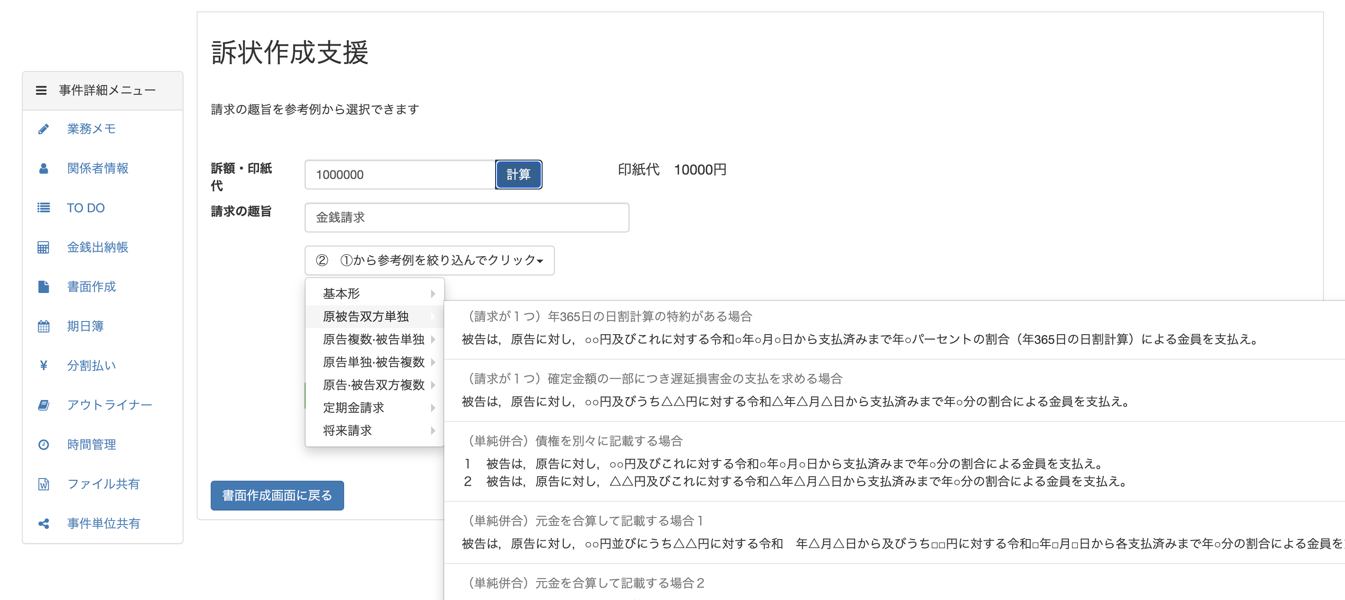Click the person icon beside 関係者情報
The image size is (1345, 600).
click(44, 168)
